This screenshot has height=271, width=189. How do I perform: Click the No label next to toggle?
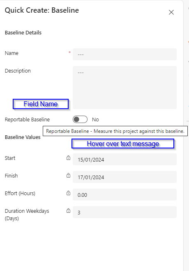click(95, 119)
